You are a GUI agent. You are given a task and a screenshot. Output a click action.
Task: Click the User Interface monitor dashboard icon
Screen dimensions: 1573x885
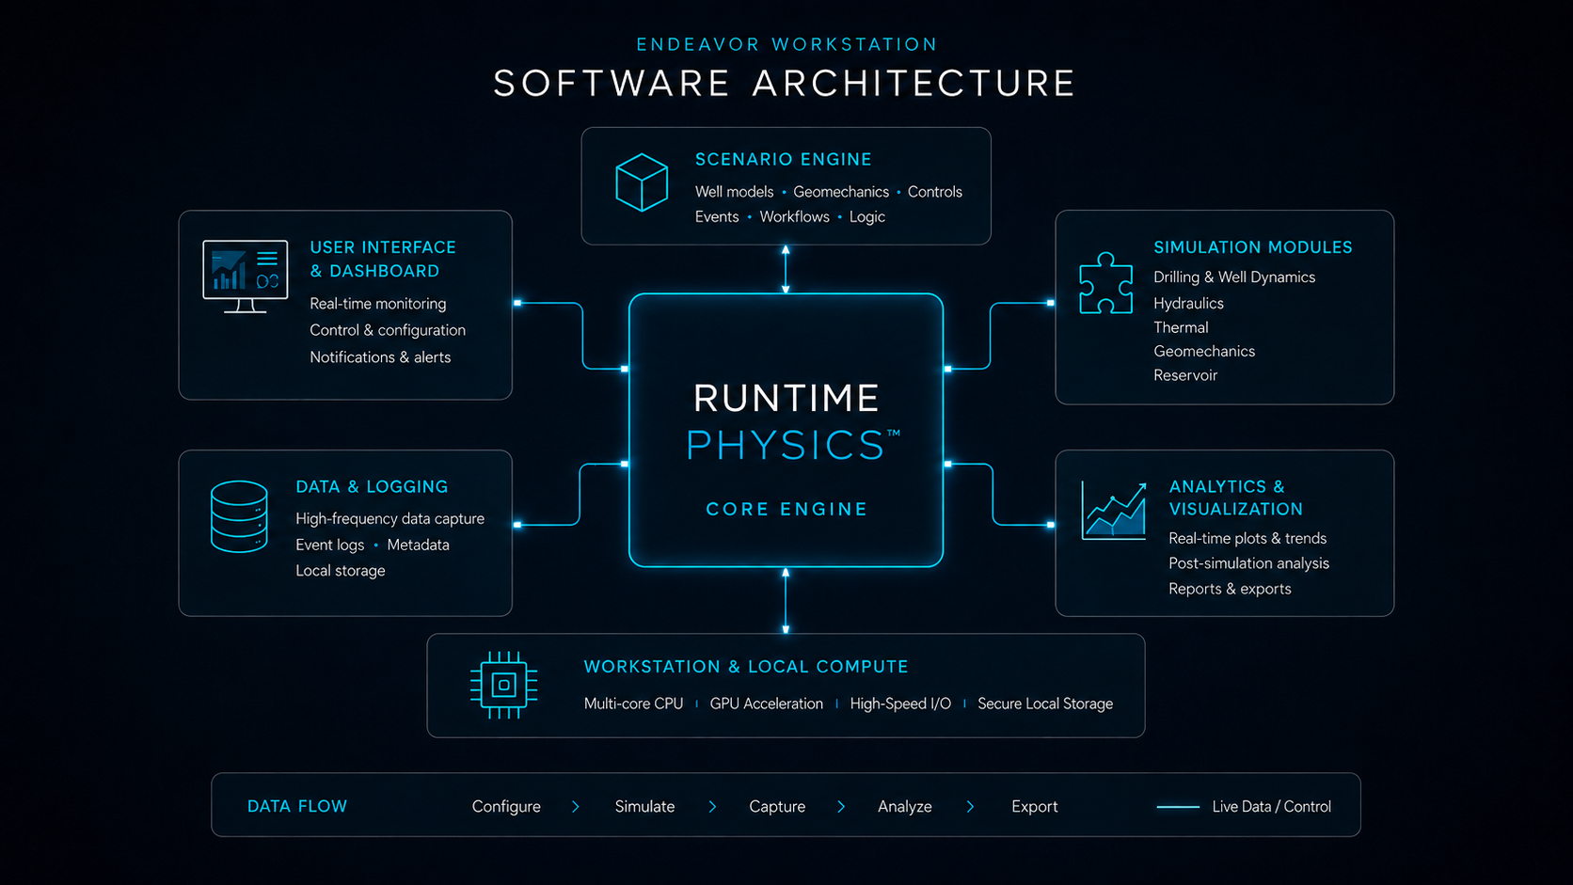(245, 277)
